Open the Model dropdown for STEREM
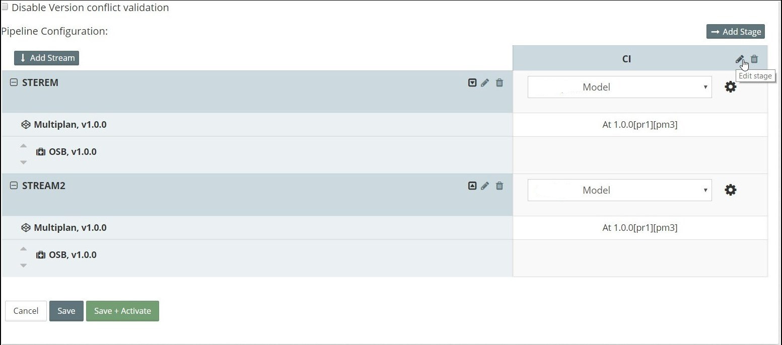Screen dimensions: 782x345 tap(619, 87)
